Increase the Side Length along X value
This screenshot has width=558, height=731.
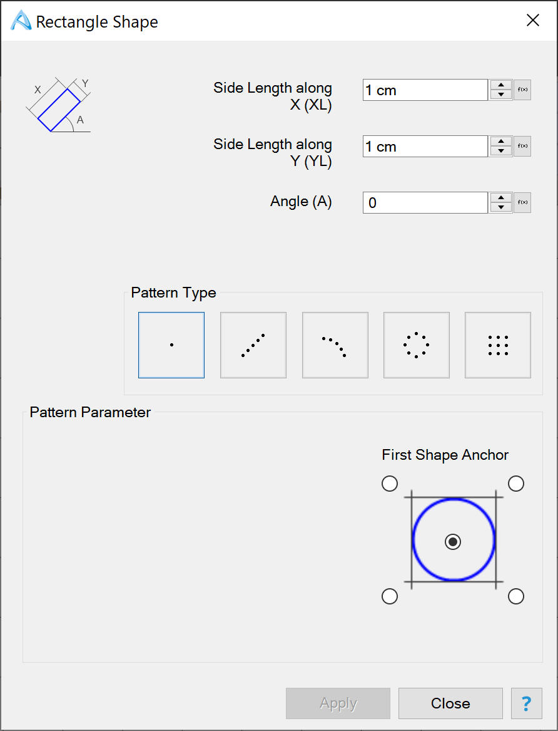pos(501,85)
